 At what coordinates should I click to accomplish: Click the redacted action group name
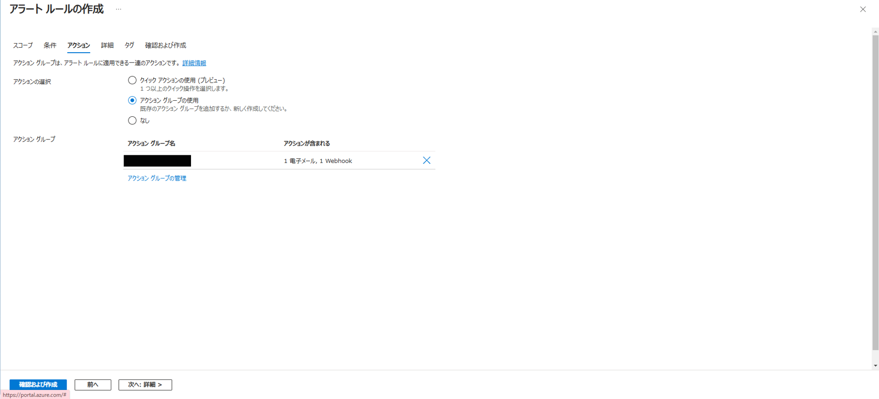pyautogui.click(x=157, y=160)
